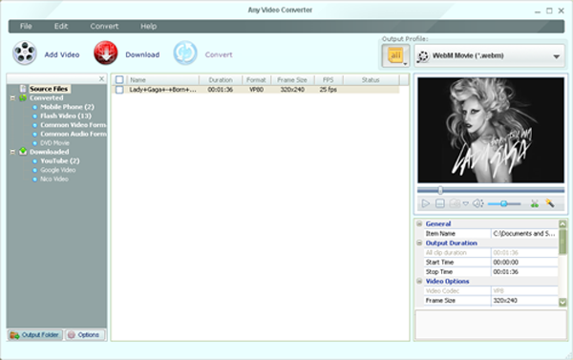Click the Status column header
The height and width of the screenshot is (360, 573).
pos(371,79)
